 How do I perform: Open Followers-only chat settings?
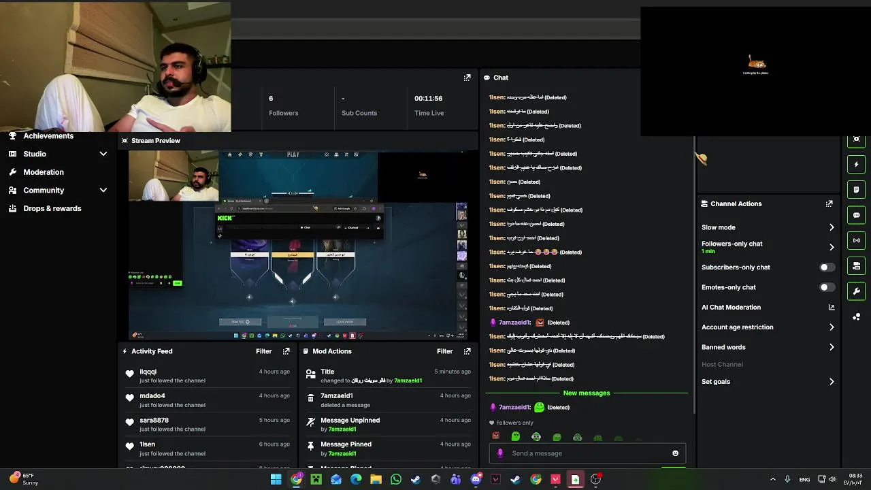[x=768, y=247]
